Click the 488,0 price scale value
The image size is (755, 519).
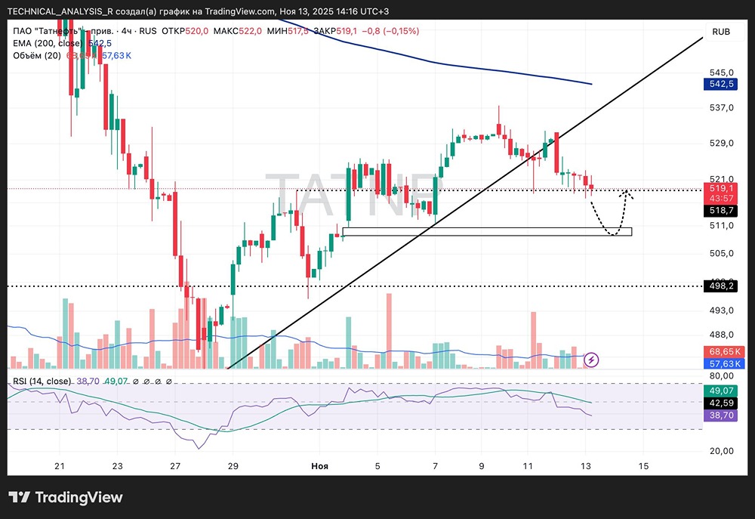pos(721,335)
